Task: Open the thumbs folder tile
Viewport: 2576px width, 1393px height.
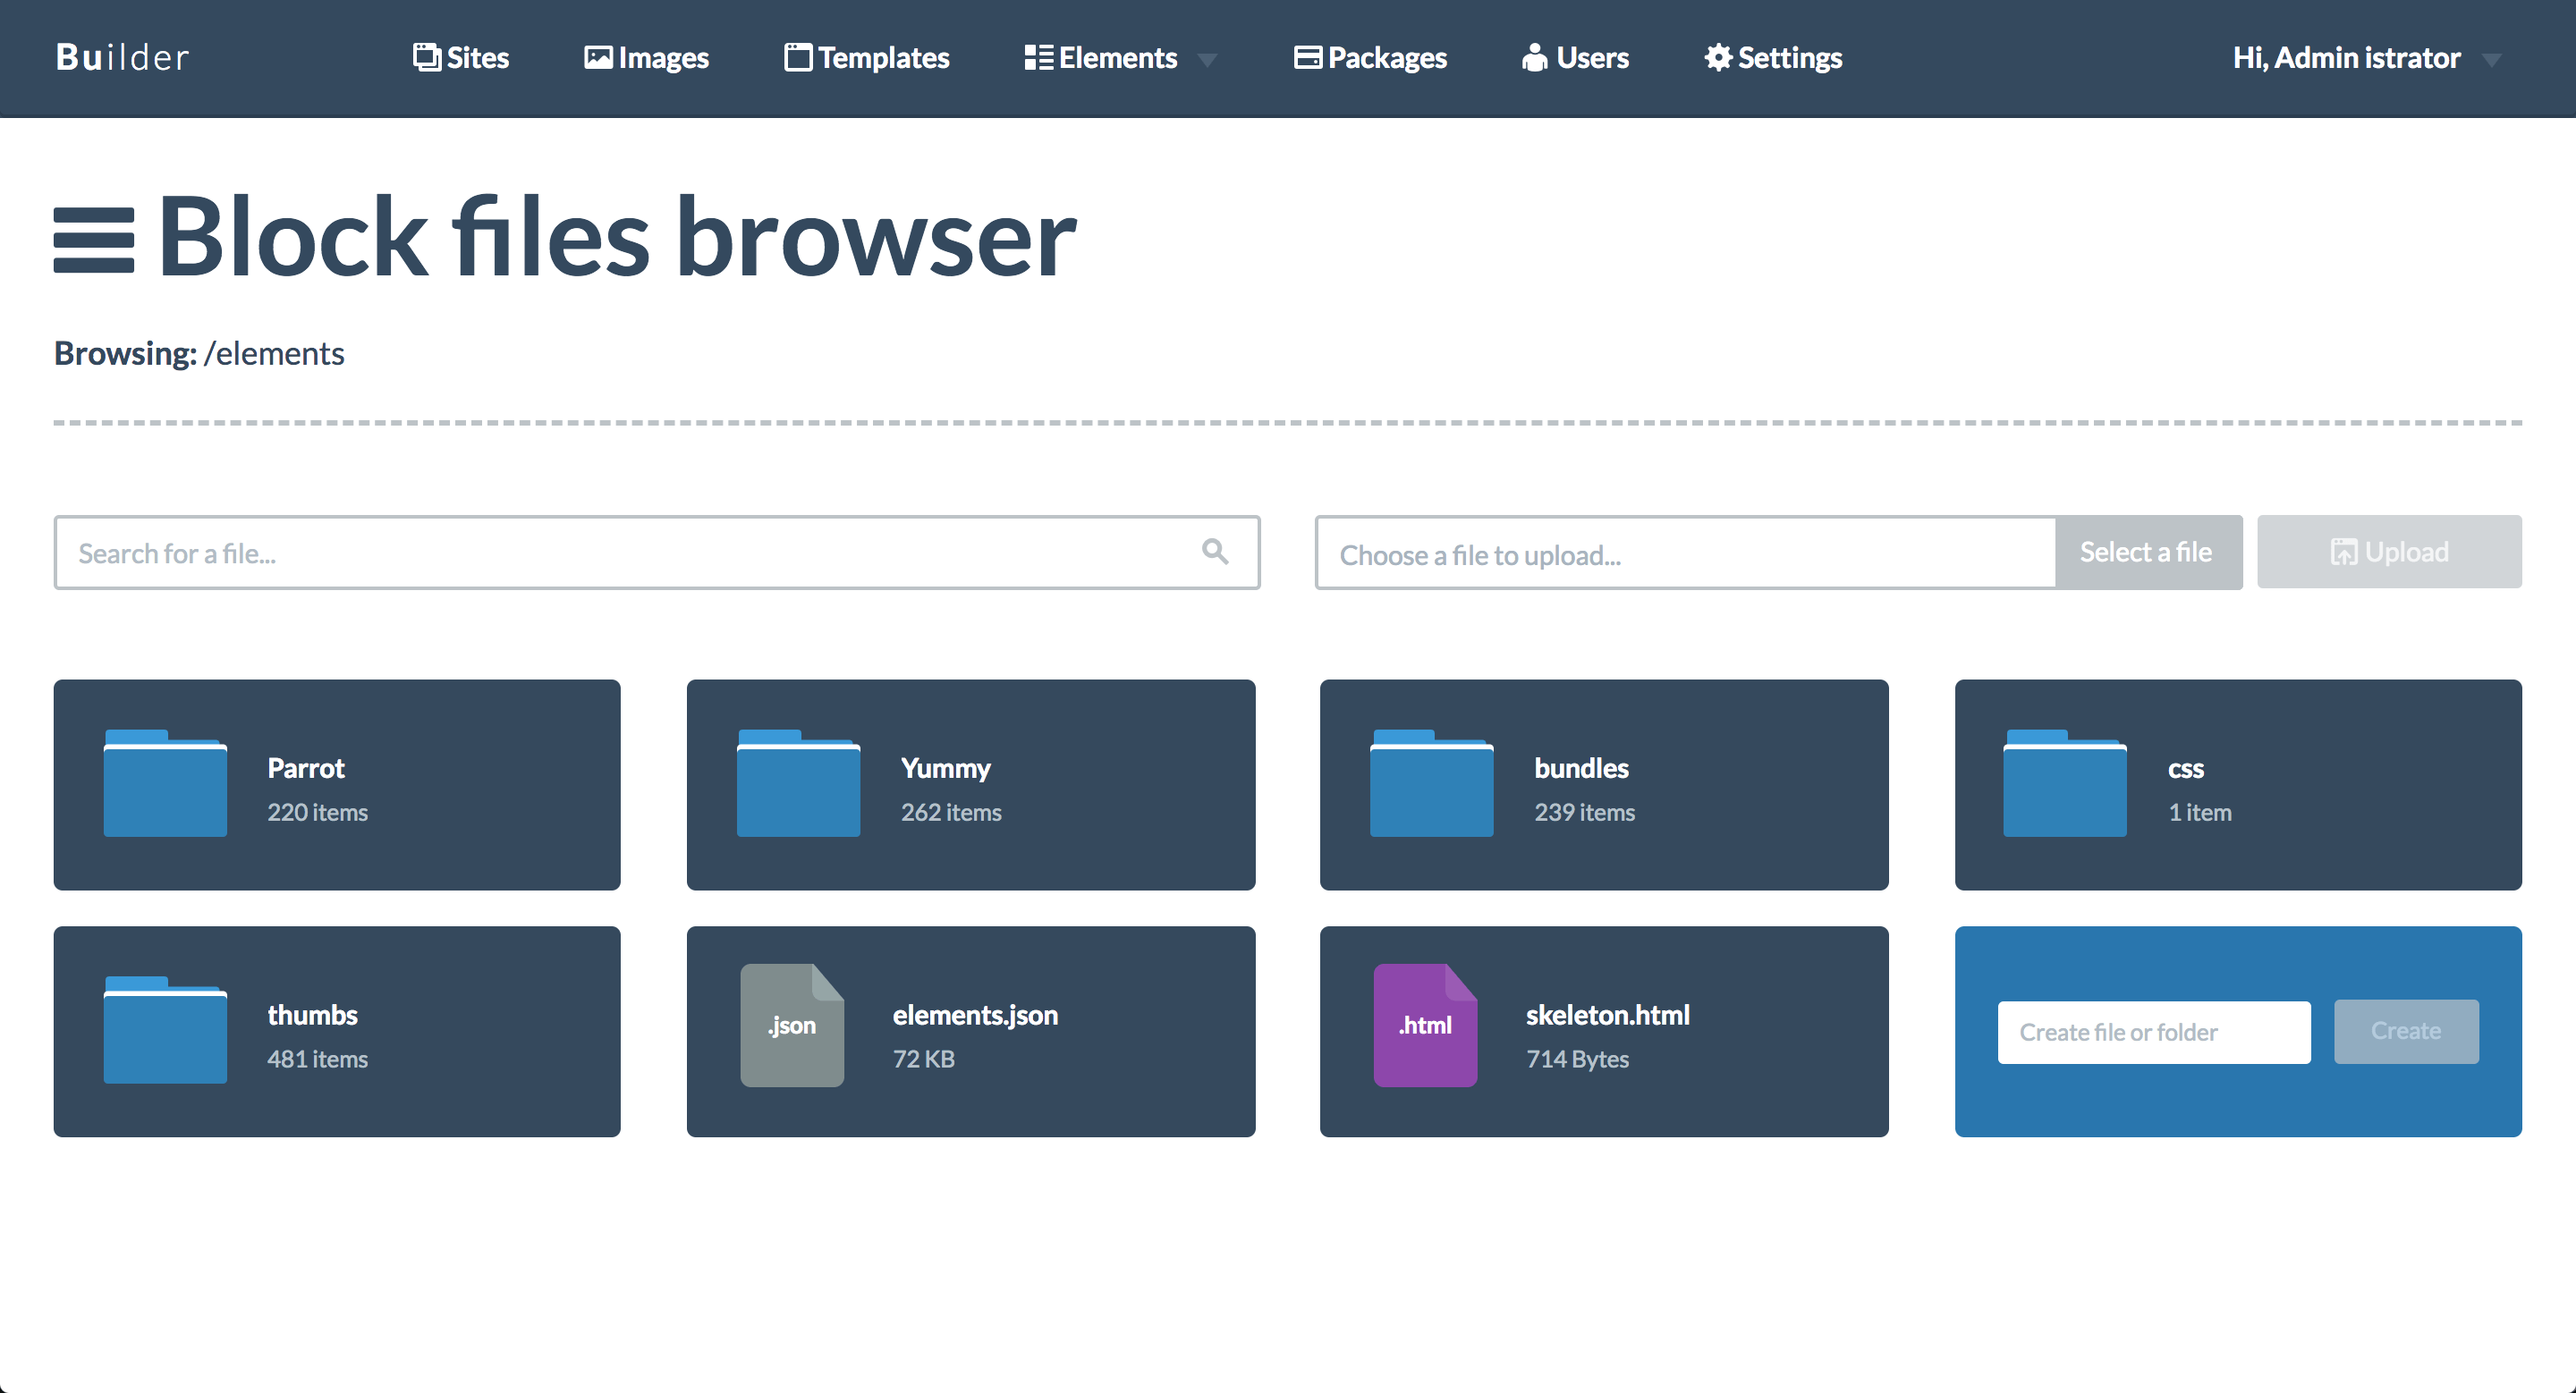Action: (x=338, y=1031)
